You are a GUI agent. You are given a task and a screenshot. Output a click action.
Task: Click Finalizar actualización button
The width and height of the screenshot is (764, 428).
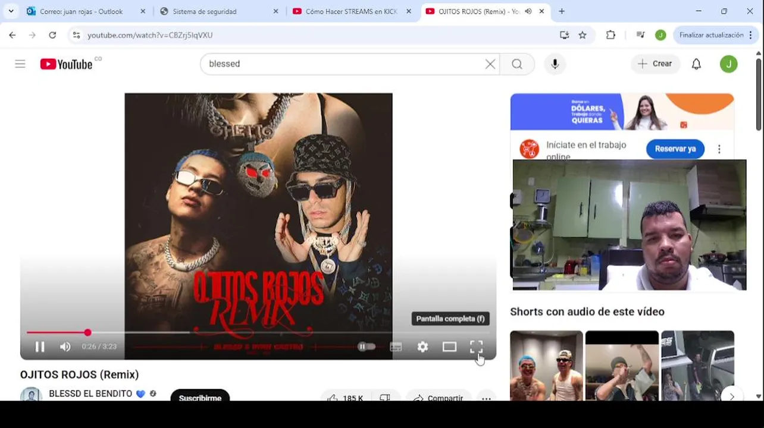[712, 35]
